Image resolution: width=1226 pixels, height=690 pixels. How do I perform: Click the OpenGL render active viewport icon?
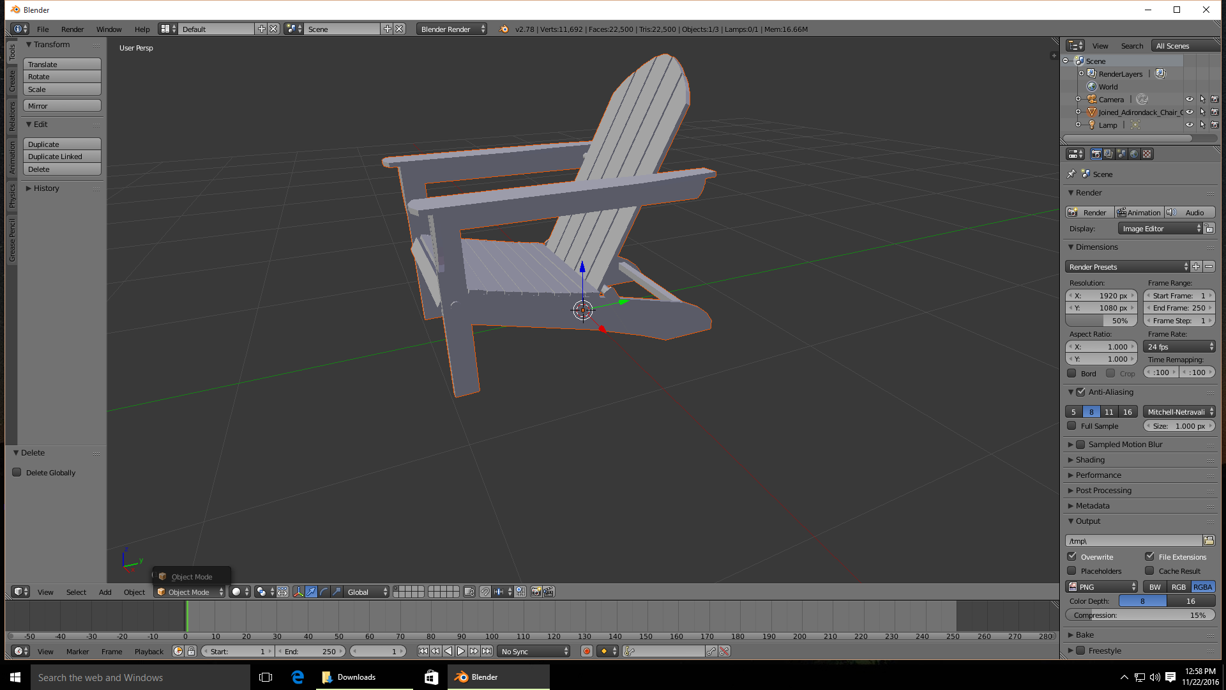pyautogui.click(x=536, y=592)
